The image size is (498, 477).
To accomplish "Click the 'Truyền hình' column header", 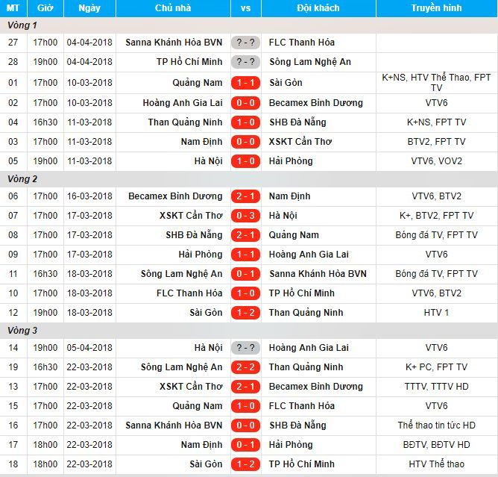I will click(436, 8).
